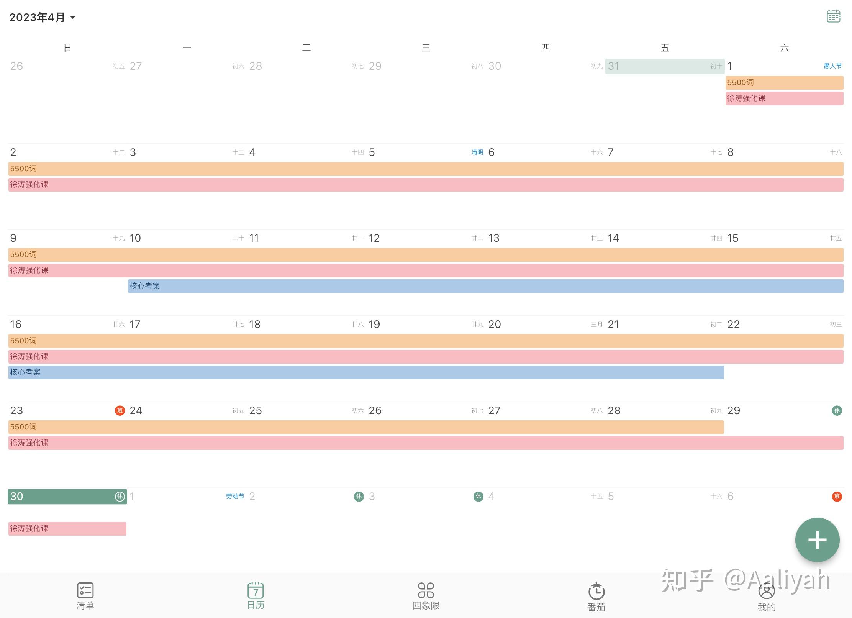
Task: Open 徐涛强化课 event on April 30
Action: pyautogui.click(x=67, y=529)
